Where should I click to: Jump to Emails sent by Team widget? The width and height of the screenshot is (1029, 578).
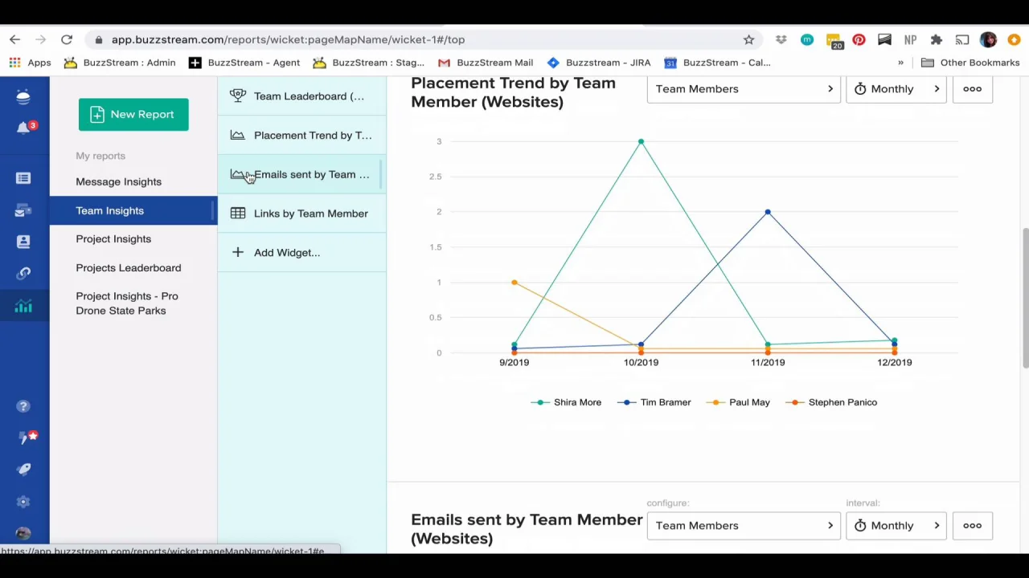(x=301, y=174)
